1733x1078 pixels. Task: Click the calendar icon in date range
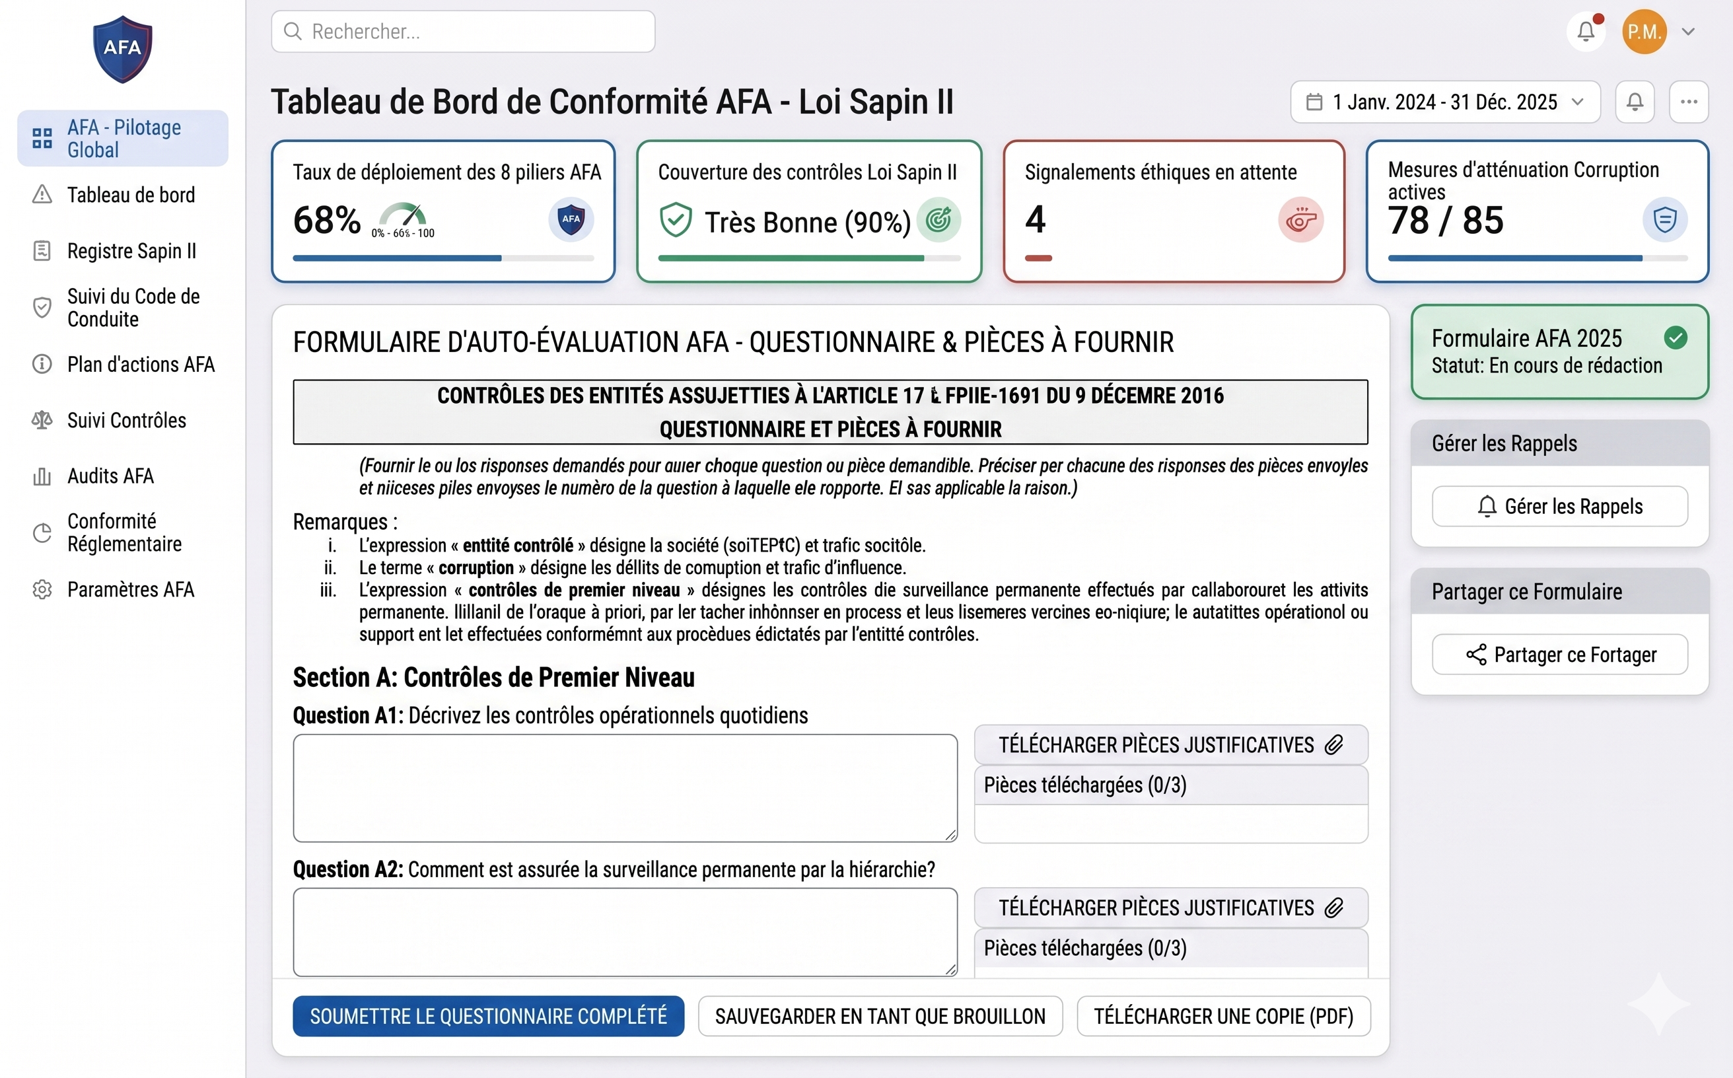click(x=1314, y=102)
